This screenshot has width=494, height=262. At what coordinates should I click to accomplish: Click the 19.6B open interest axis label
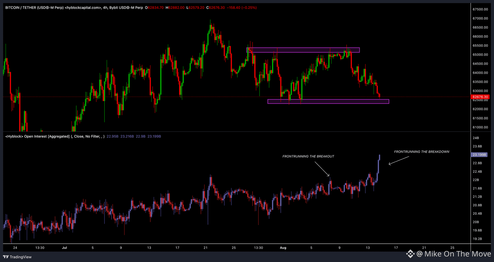477,230
